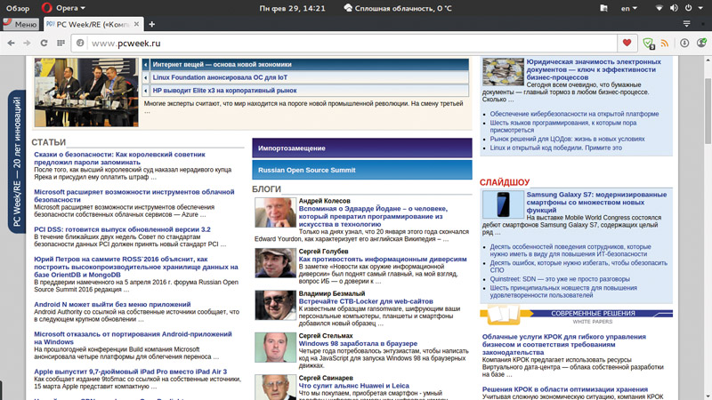
Task: Open Samsung Galaxy S7 slideshow
Action: click(x=596, y=203)
